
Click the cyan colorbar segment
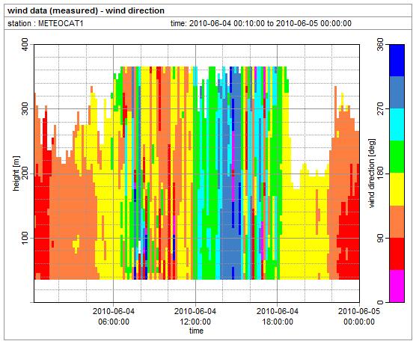397,125
